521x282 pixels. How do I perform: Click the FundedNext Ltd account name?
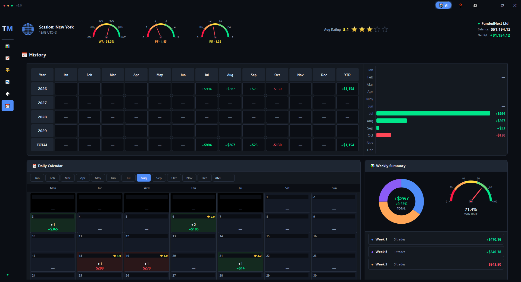(495, 23)
